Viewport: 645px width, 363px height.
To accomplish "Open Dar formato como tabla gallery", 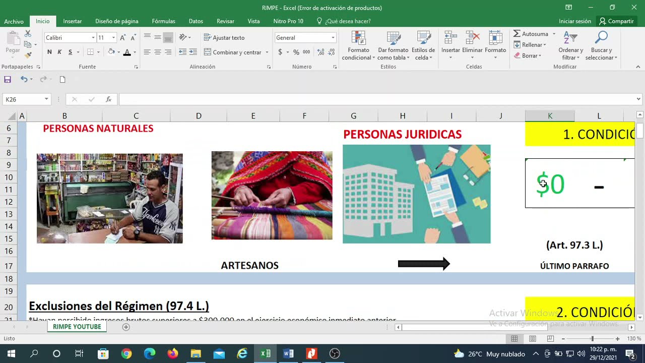I will pos(393,46).
